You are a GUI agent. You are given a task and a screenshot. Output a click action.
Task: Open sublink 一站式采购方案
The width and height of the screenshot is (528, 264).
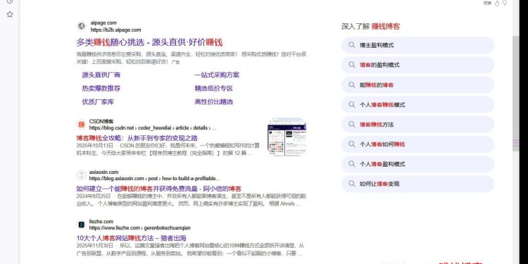217,75
